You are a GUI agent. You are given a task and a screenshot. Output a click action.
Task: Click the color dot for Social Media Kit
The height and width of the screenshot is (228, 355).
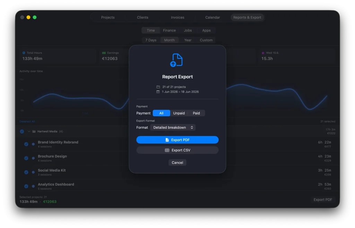click(x=33, y=172)
